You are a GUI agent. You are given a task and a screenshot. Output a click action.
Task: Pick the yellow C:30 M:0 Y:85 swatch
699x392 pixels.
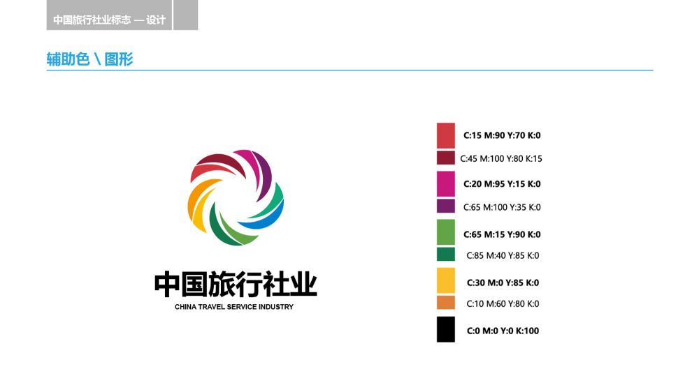445,280
